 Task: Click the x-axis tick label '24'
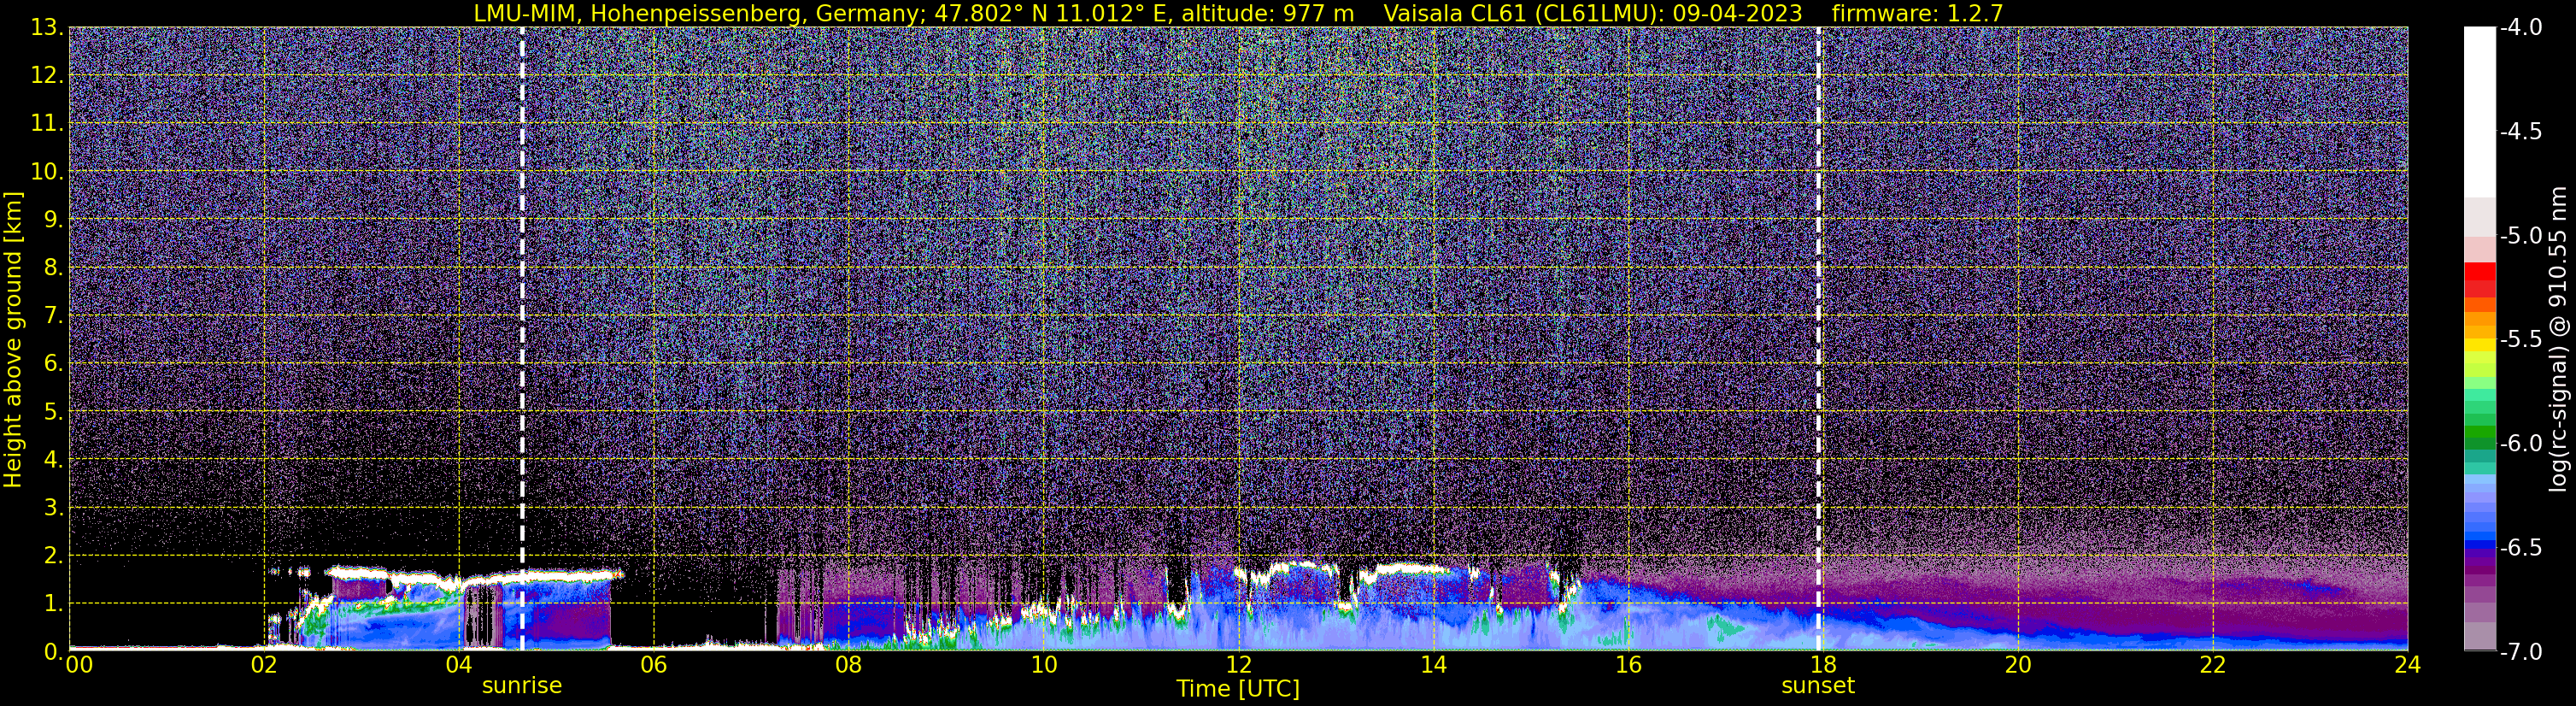click(x=2408, y=665)
